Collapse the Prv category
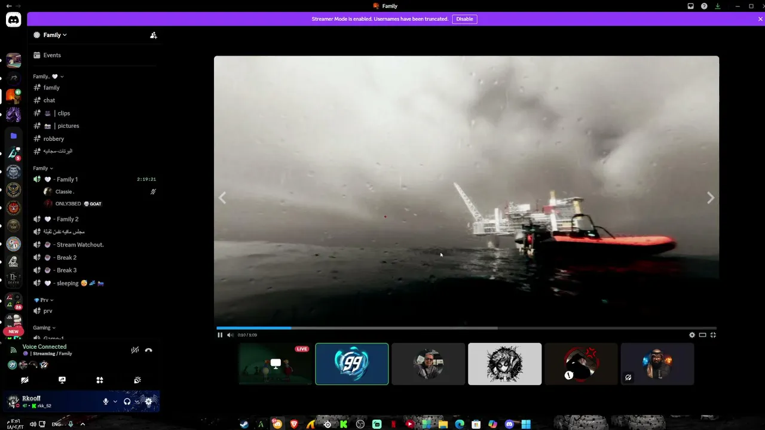Screen dimensions: 765x430 [x=44, y=300]
